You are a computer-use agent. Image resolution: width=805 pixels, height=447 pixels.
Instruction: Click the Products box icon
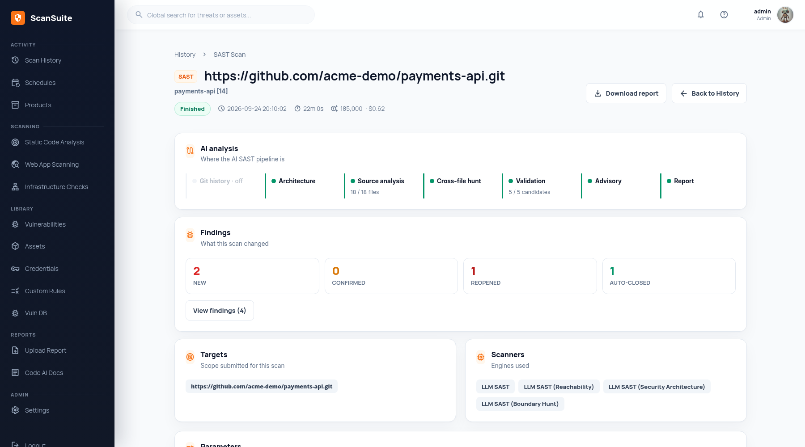click(x=15, y=105)
